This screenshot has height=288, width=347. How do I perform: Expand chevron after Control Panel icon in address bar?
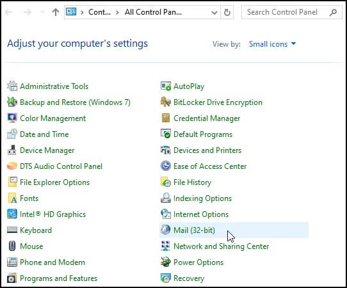click(82, 12)
